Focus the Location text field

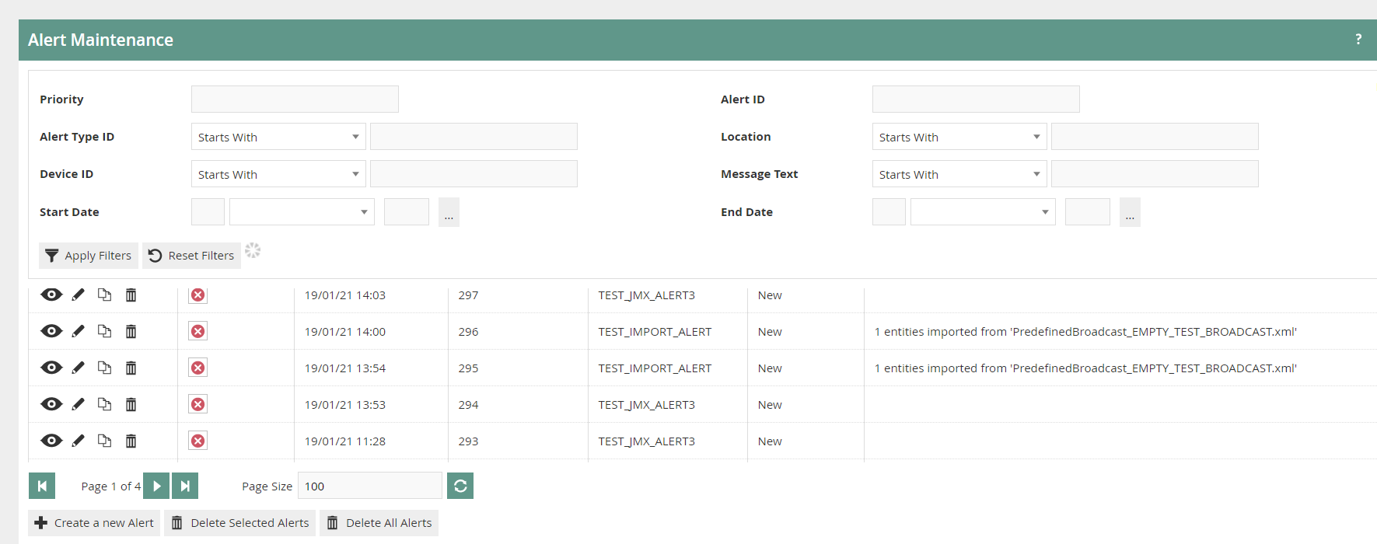click(x=1155, y=136)
